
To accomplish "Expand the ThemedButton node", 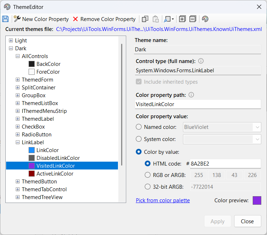I will pyautogui.click(x=18, y=181).
